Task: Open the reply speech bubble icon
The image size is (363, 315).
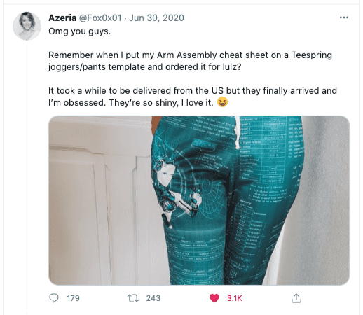Action: [54, 298]
